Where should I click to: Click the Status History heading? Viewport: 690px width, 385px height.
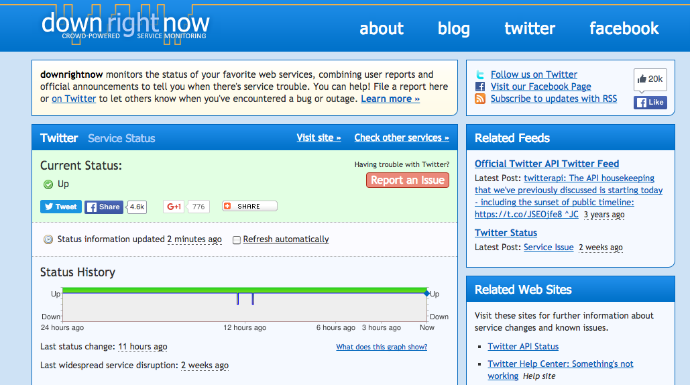tap(78, 272)
